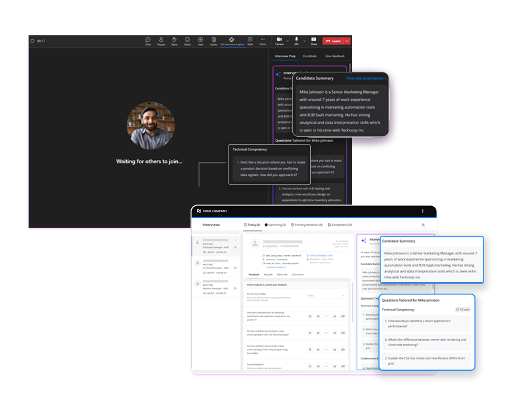Open the Backend Developer interview row
This screenshot has width=506, height=394.
(x=216, y=288)
